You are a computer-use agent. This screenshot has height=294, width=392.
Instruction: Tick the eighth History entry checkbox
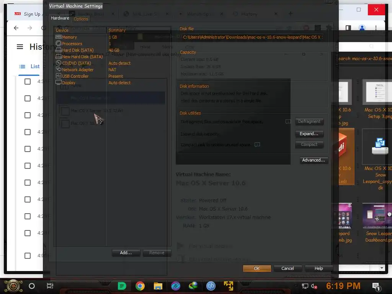tap(28, 199)
